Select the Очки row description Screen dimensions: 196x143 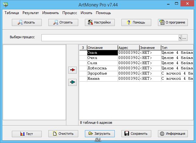(103, 58)
